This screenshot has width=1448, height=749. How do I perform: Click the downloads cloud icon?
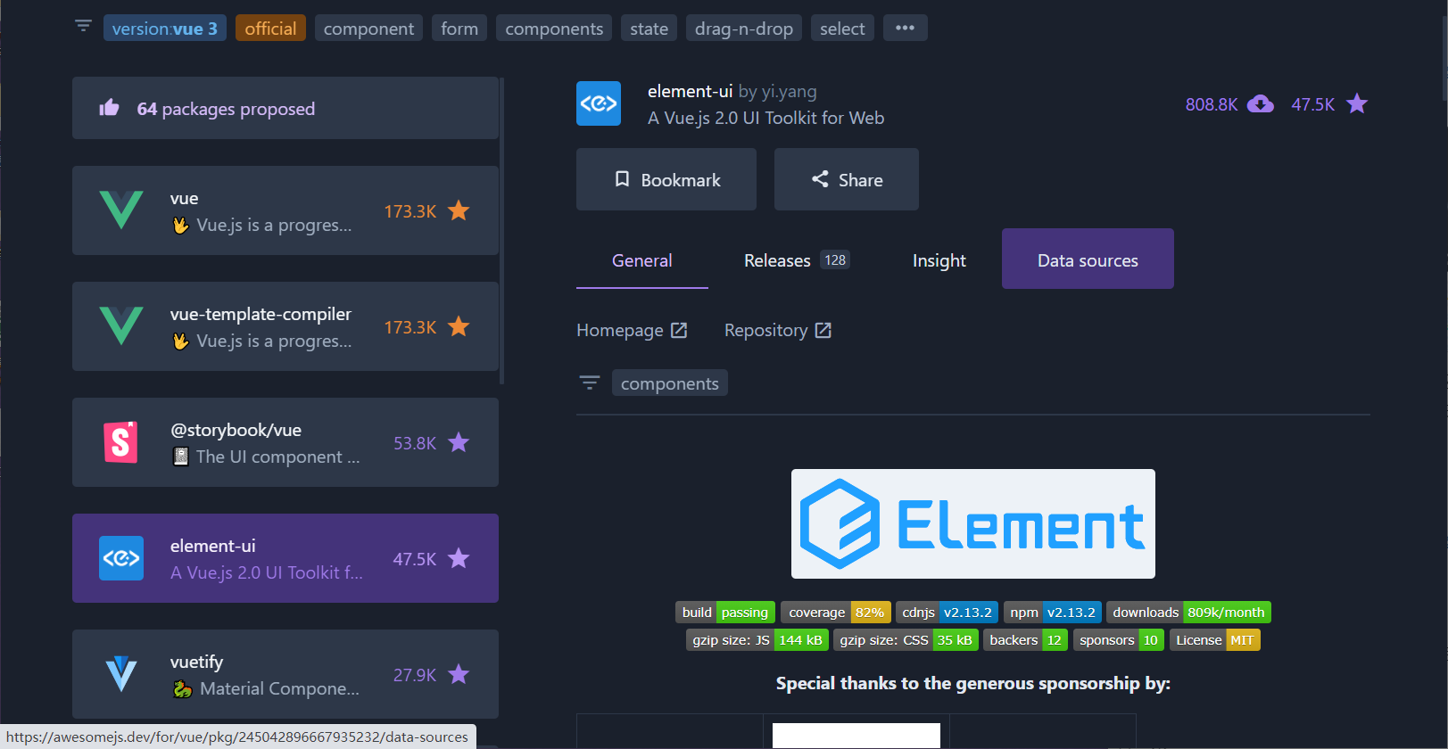tap(1260, 104)
